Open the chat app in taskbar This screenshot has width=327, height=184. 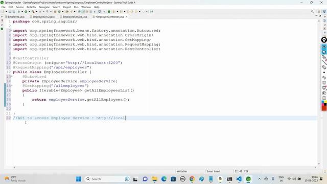[x=145, y=179]
